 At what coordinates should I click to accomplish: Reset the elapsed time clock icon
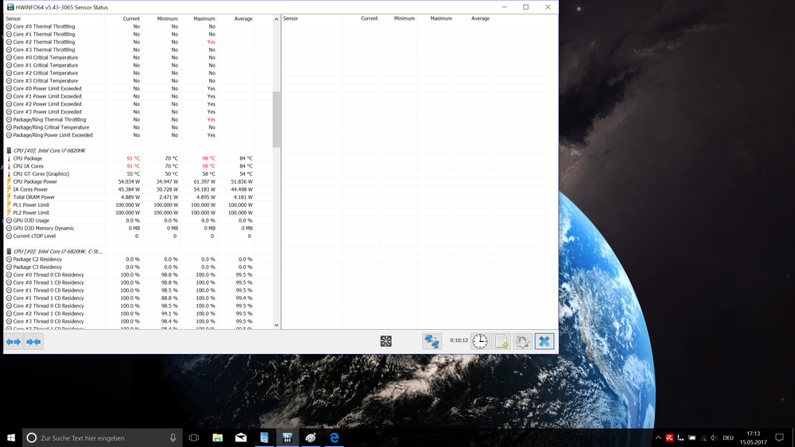point(480,341)
